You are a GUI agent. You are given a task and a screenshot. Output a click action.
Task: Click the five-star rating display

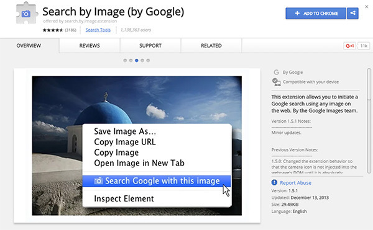53,30
